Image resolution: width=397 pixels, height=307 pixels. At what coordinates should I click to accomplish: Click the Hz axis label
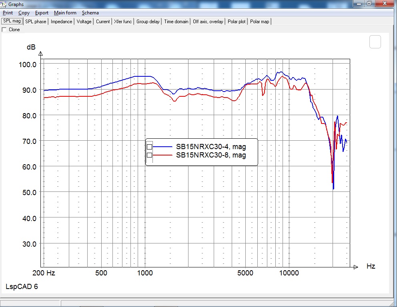tap(371, 266)
